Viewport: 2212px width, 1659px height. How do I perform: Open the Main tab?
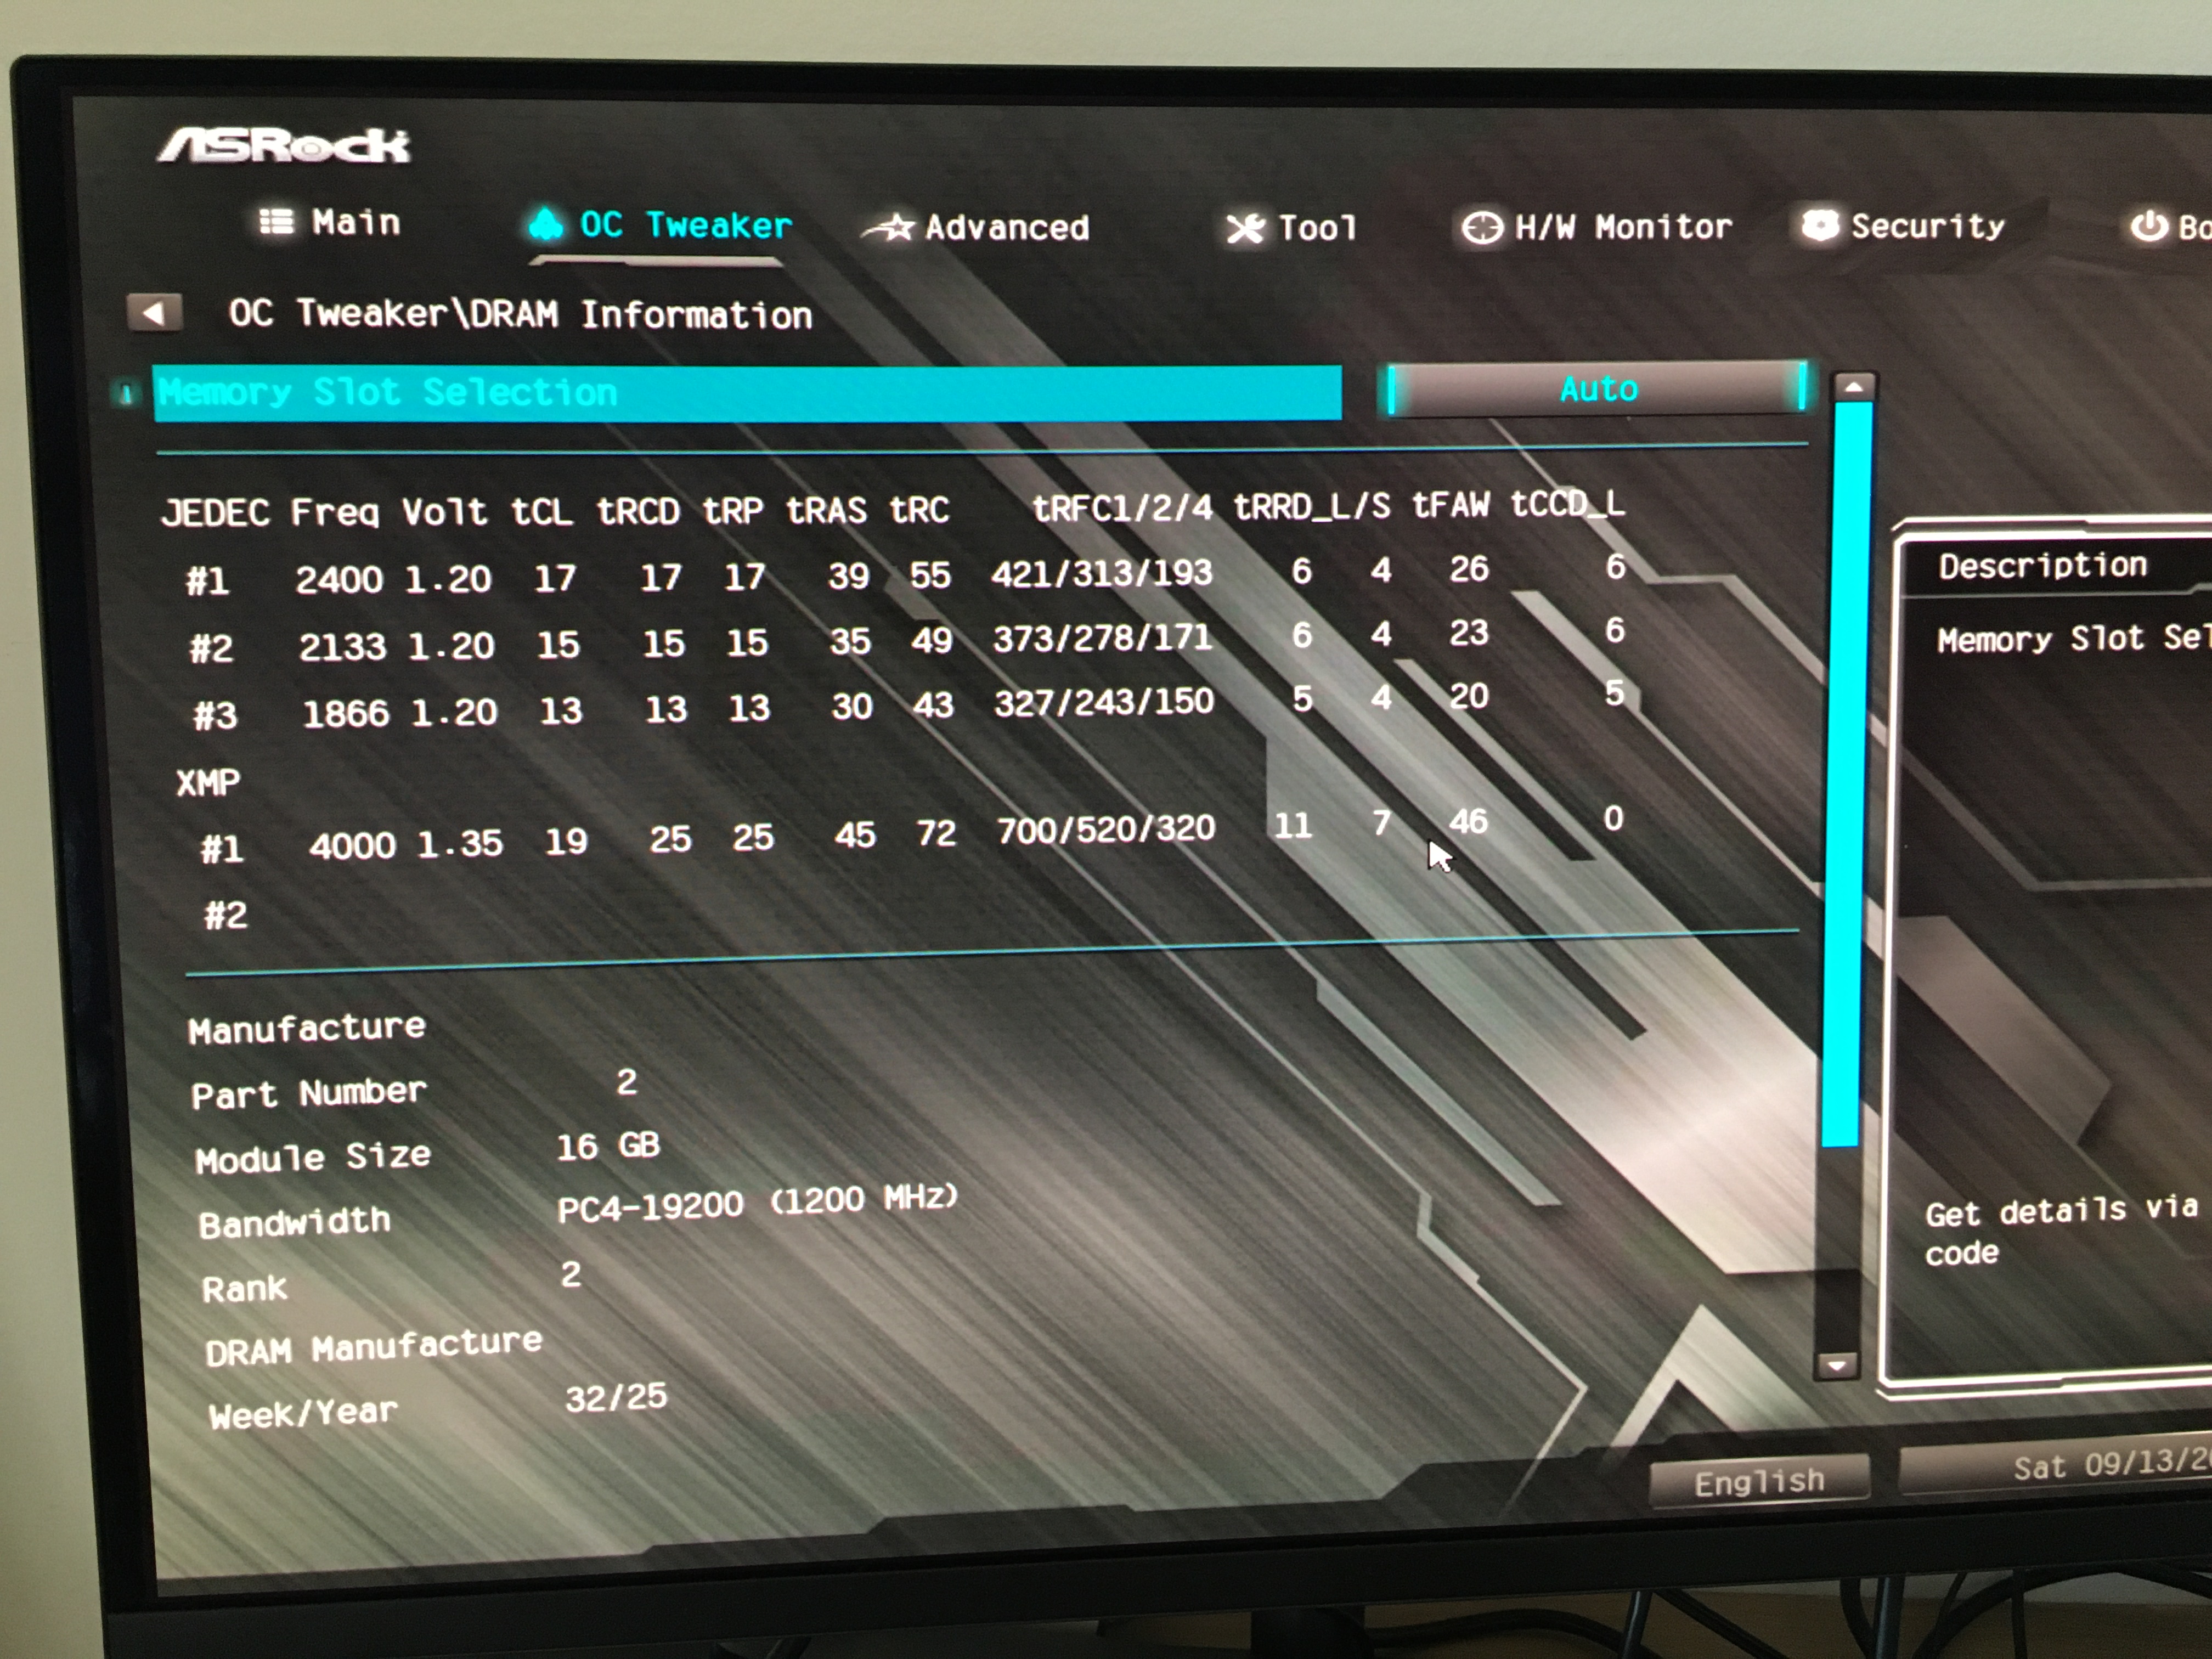(330, 221)
